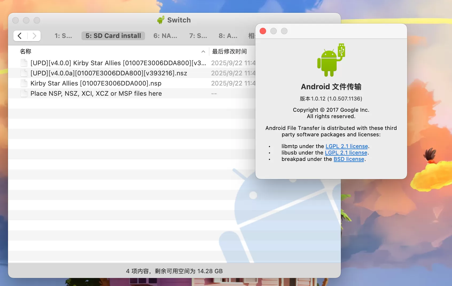Image resolution: width=452 pixels, height=286 pixels.
Task: Open the LGPL 2.1 license link for libusb
Action: (346, 153)
